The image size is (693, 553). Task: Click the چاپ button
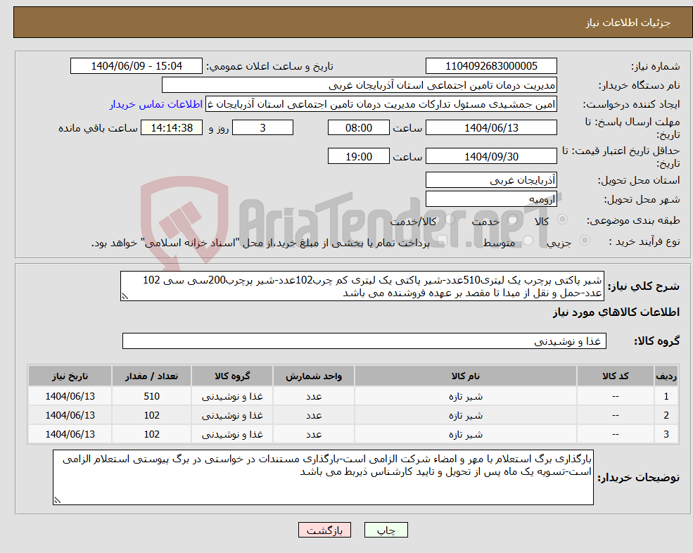tap(386, 530)
